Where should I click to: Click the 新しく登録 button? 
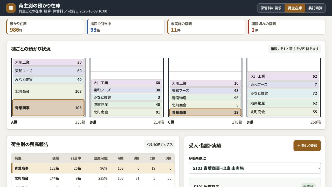tap(307, 146)
